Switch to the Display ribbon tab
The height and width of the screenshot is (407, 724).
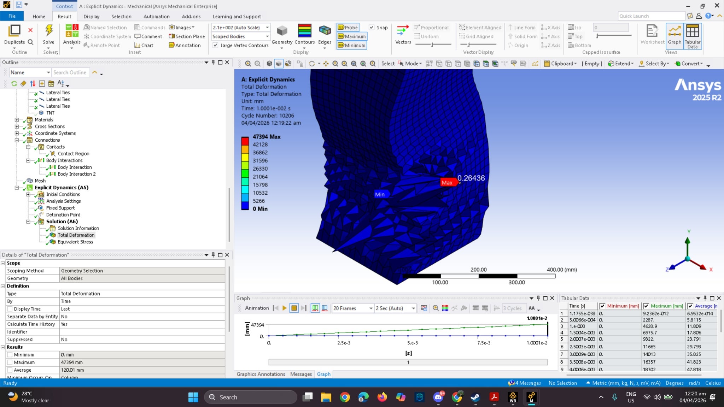(91, 16)
